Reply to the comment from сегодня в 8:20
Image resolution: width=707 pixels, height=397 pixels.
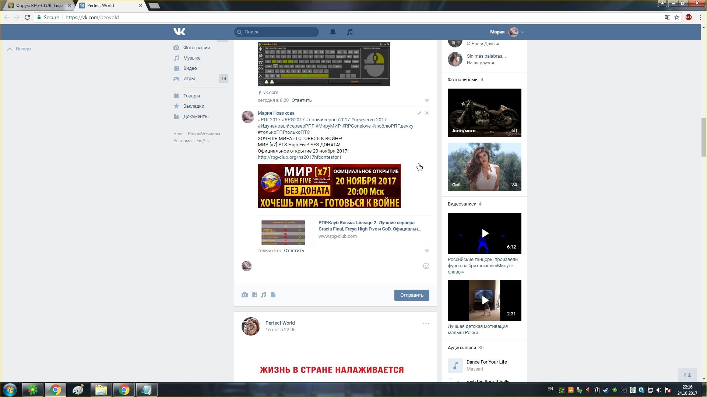pyautogui.click(x=302, y=100)
